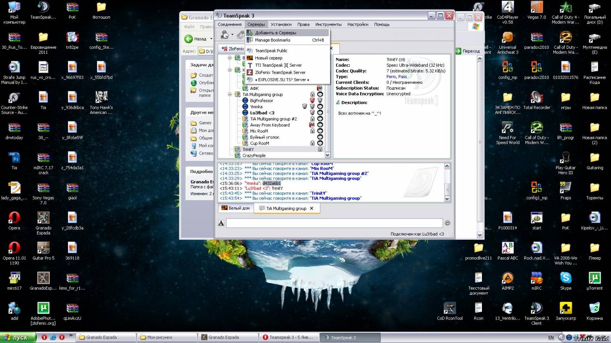Select the CrazyPeople channel in tree
This screenshot has width=611, height=343.
(254, 155)
